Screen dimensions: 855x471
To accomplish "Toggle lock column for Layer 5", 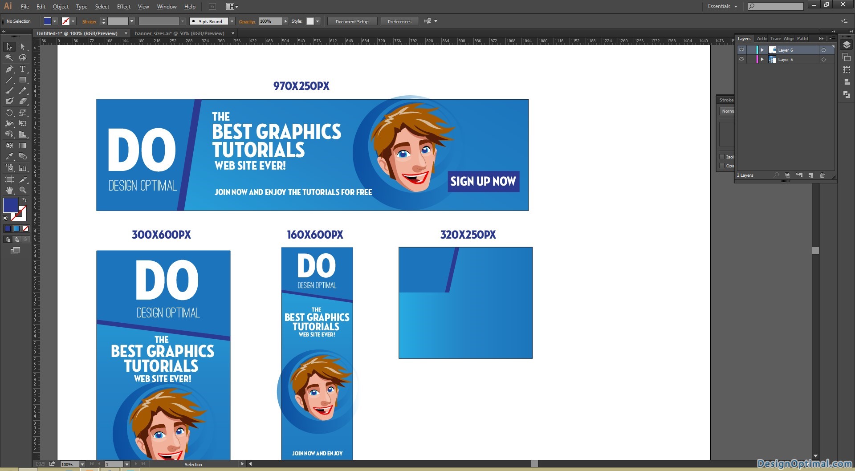I will coord(750,59).
